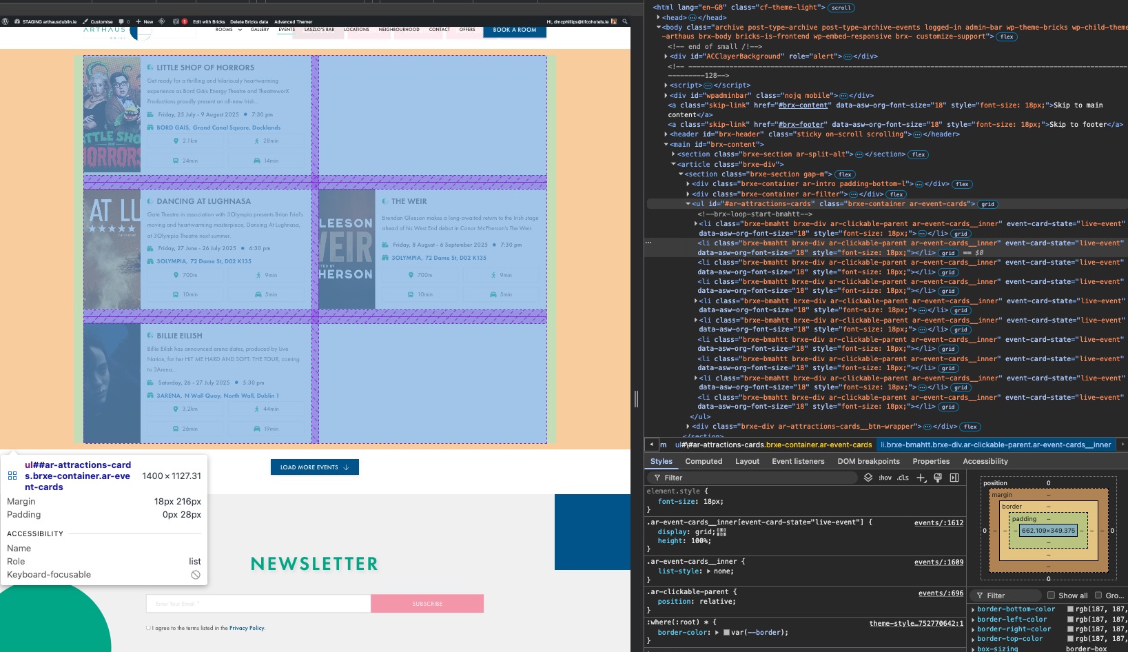Toggle the CSS layers view icon
The height and width of the screenshot is (652, 1128).
pyautogui.click(x=868, y=478)
